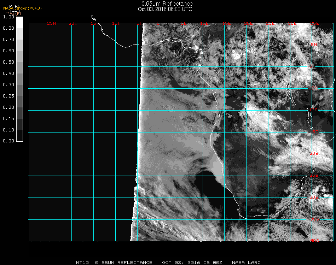Click the 0.00 color bar value

[8, 141]
